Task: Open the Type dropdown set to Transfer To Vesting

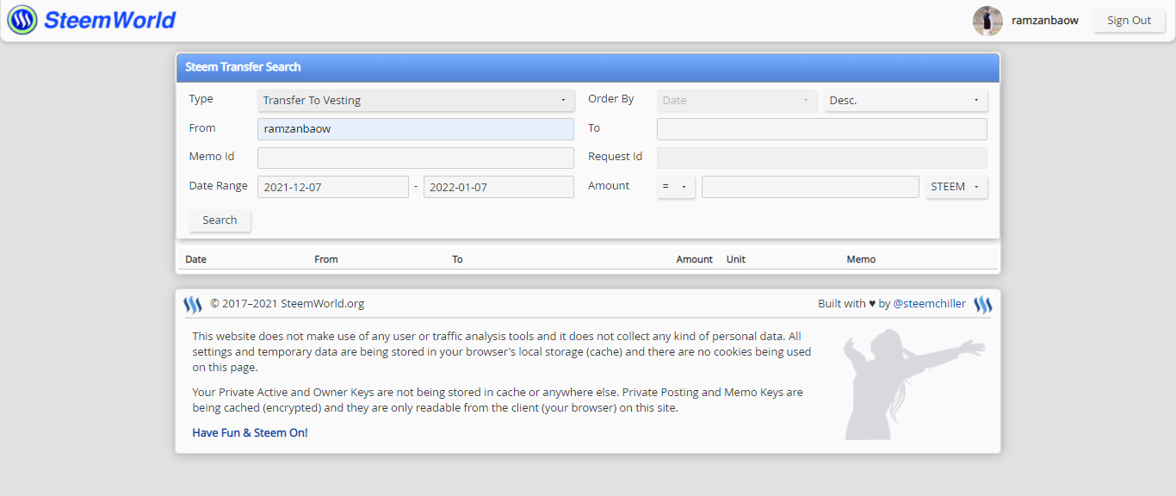Action: 416,100
